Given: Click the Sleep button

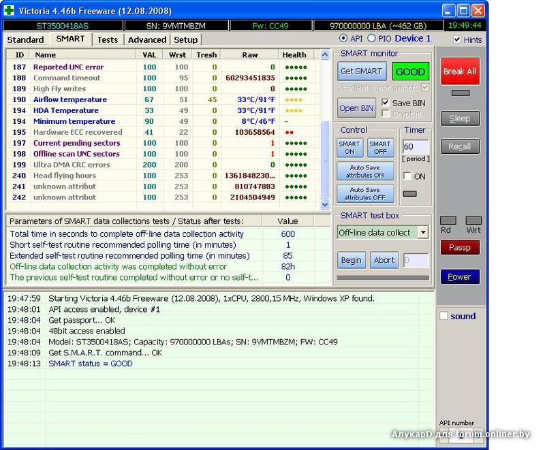Looking at the screenshot, I should 460,118.
